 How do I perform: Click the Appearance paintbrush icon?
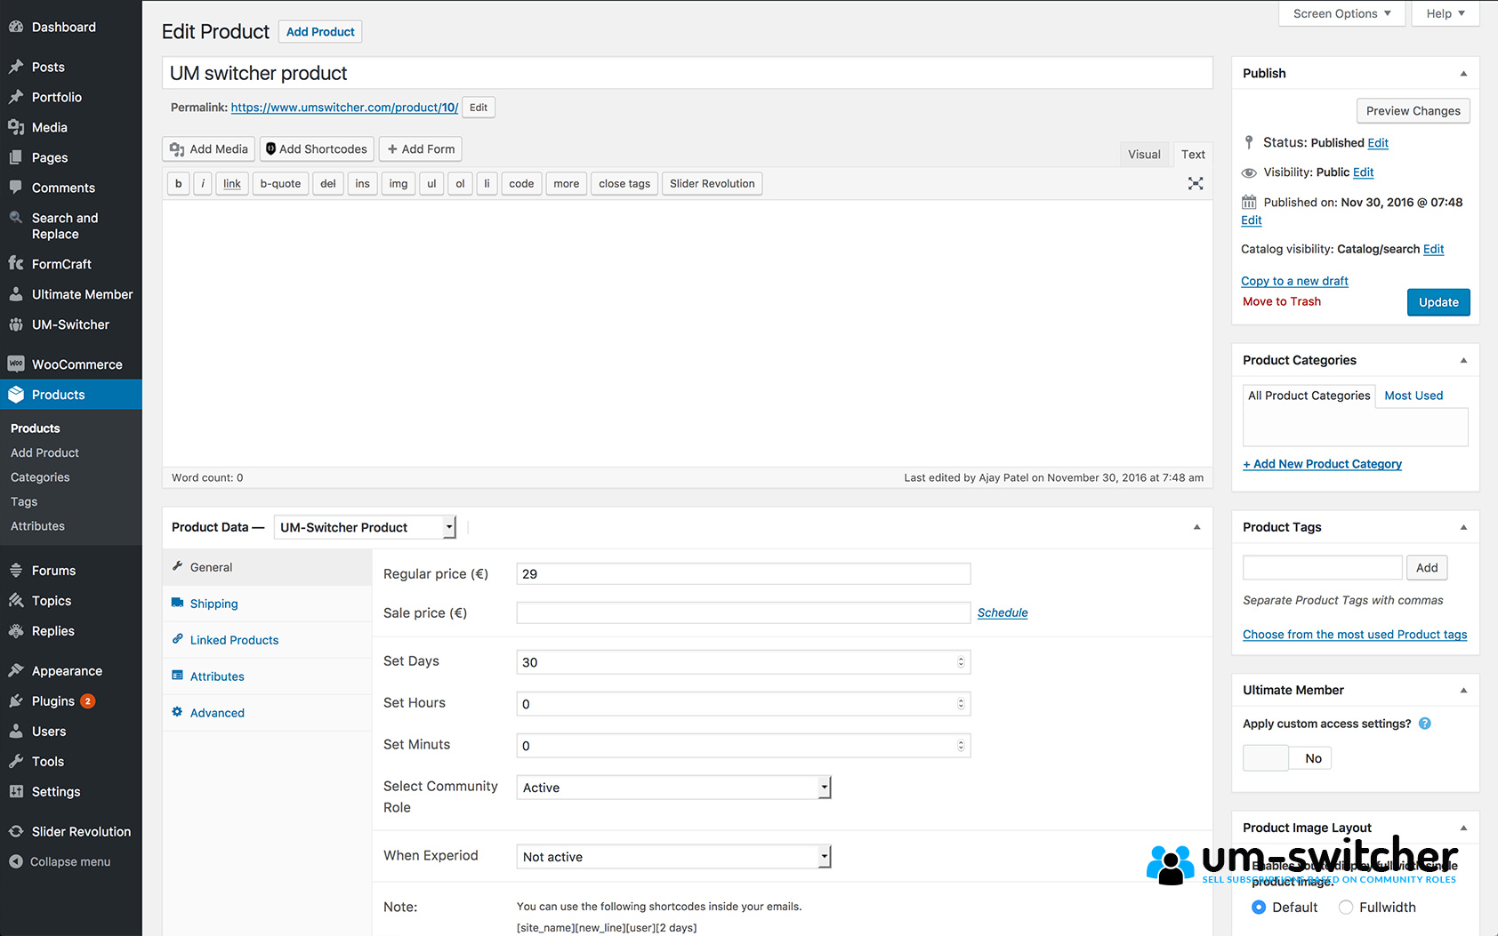point(16,670)
